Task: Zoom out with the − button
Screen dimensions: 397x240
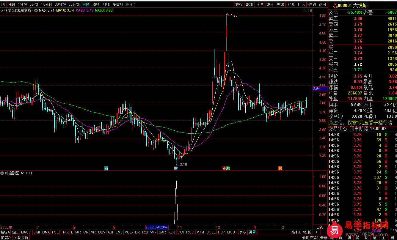Action: click(324, 232)
